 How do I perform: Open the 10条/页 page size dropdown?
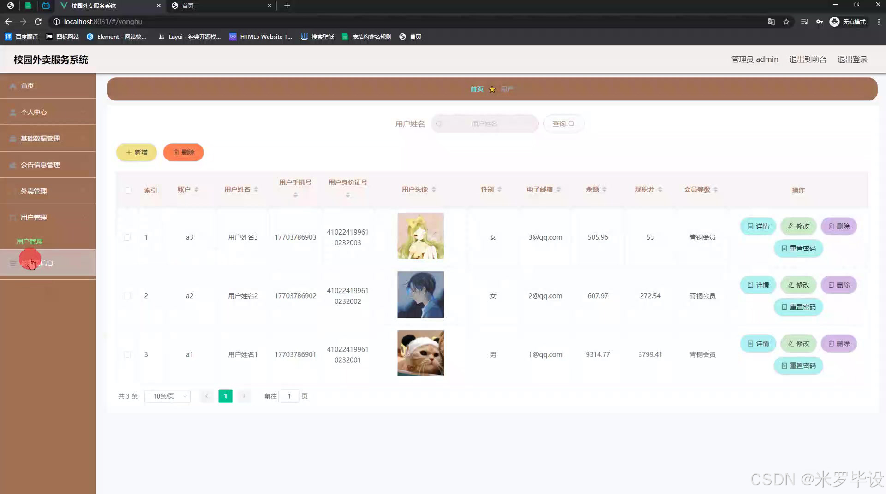(167, 396)
